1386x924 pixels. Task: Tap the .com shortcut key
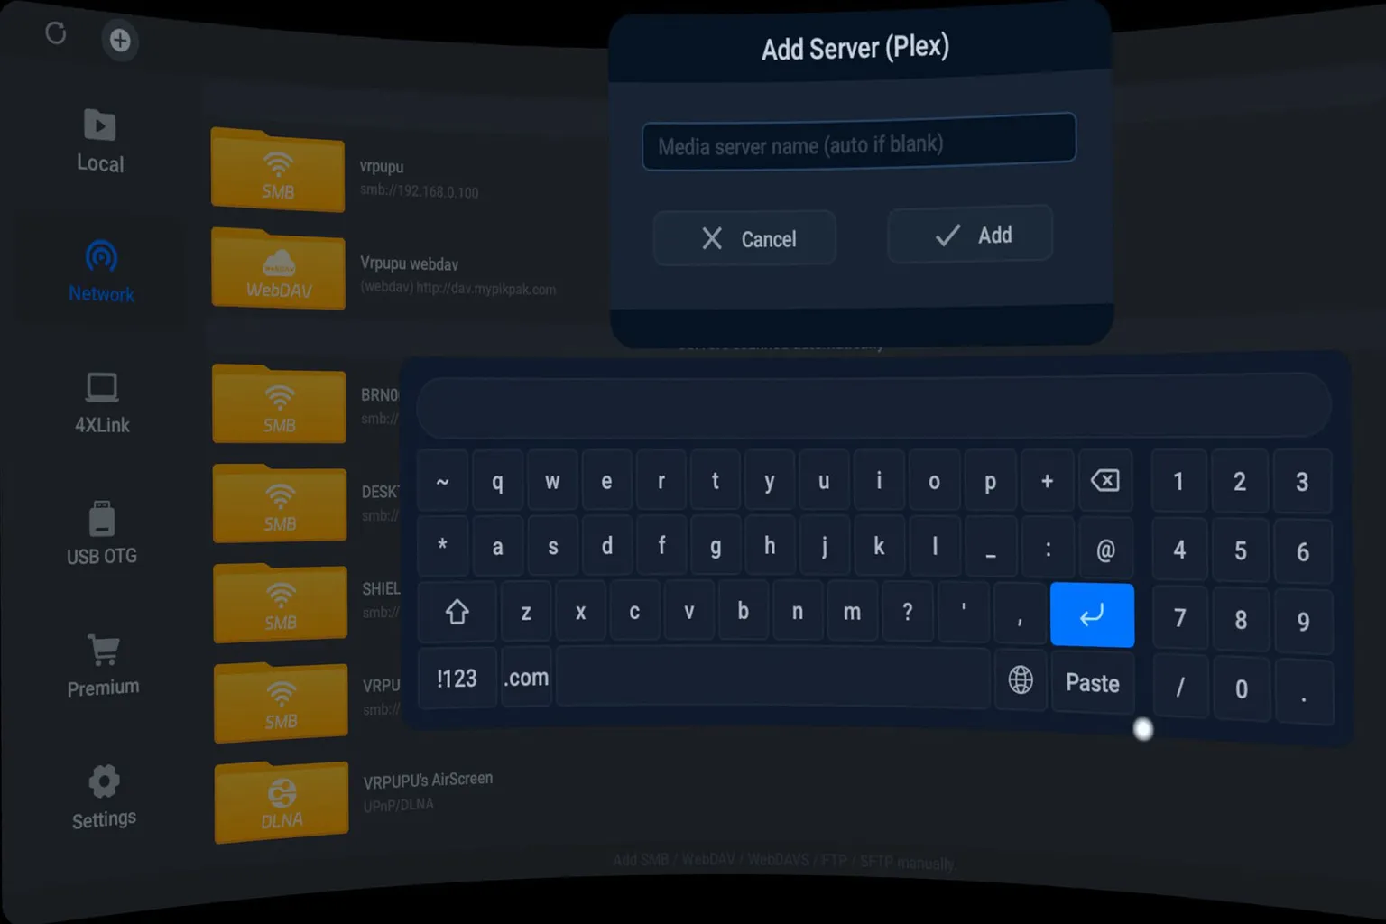tap(526, 678)
